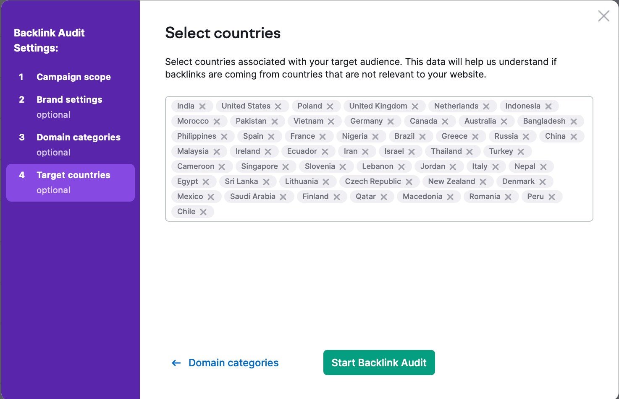The width and height of the screenshot is (619, 399).
Task: Remove the Turkey country tag
Action: 521,152
